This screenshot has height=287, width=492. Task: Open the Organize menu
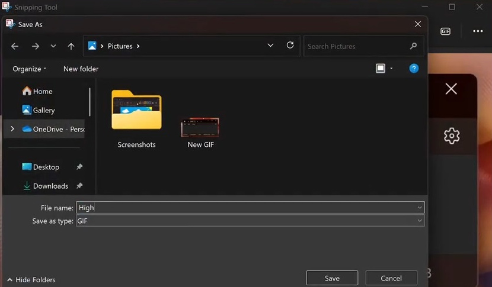coord(29,69)
